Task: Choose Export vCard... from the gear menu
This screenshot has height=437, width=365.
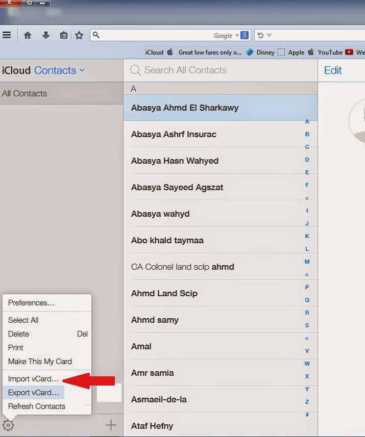Action: pyautogui.click(x=34, y=393)
